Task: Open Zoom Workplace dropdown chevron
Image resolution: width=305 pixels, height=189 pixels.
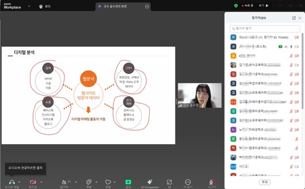Action: pyautogui.click(x=29, y=6)
